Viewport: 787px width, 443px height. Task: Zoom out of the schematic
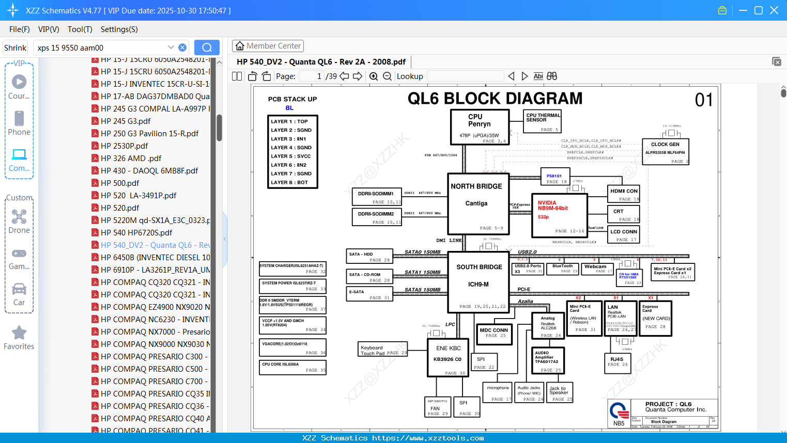coord(388,76)
